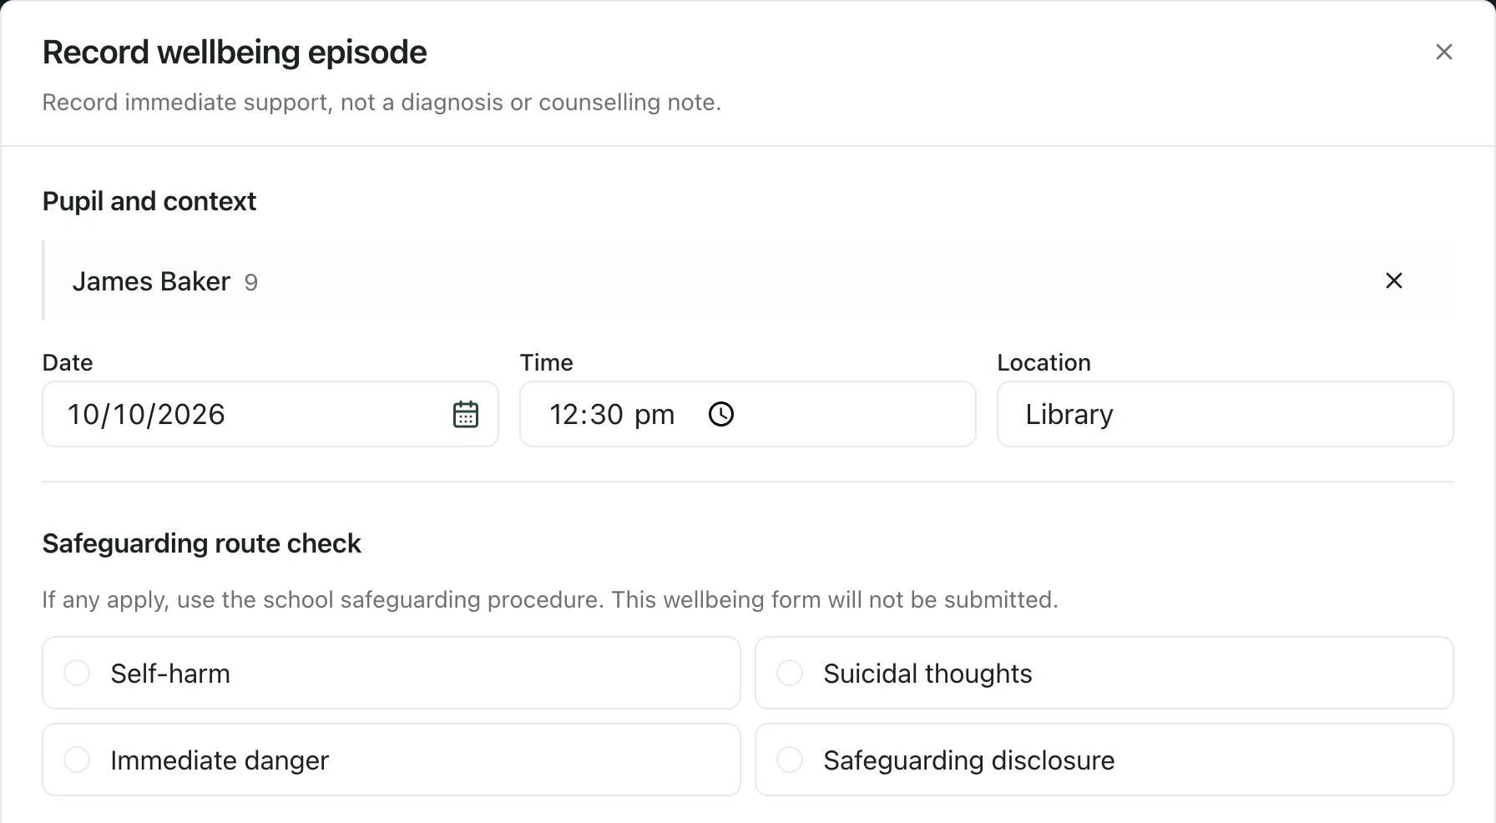The height and width of the screenshot is (823, 1496).
Task: Click the Record wellbeing episode title
Action: [235, 52]
